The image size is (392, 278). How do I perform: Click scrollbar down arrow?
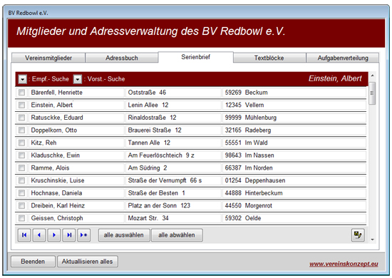[x=373, y=240]
